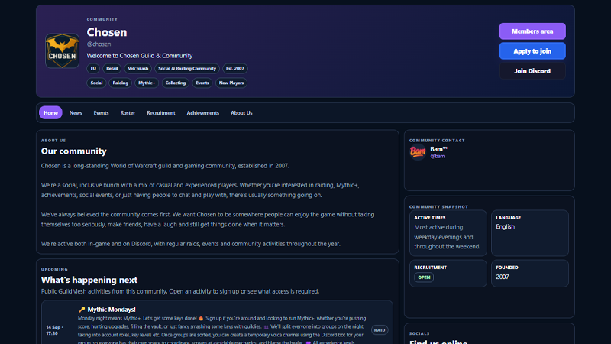Click the 'Our community' heading
The image size is (611, 344).
[73, 151]
